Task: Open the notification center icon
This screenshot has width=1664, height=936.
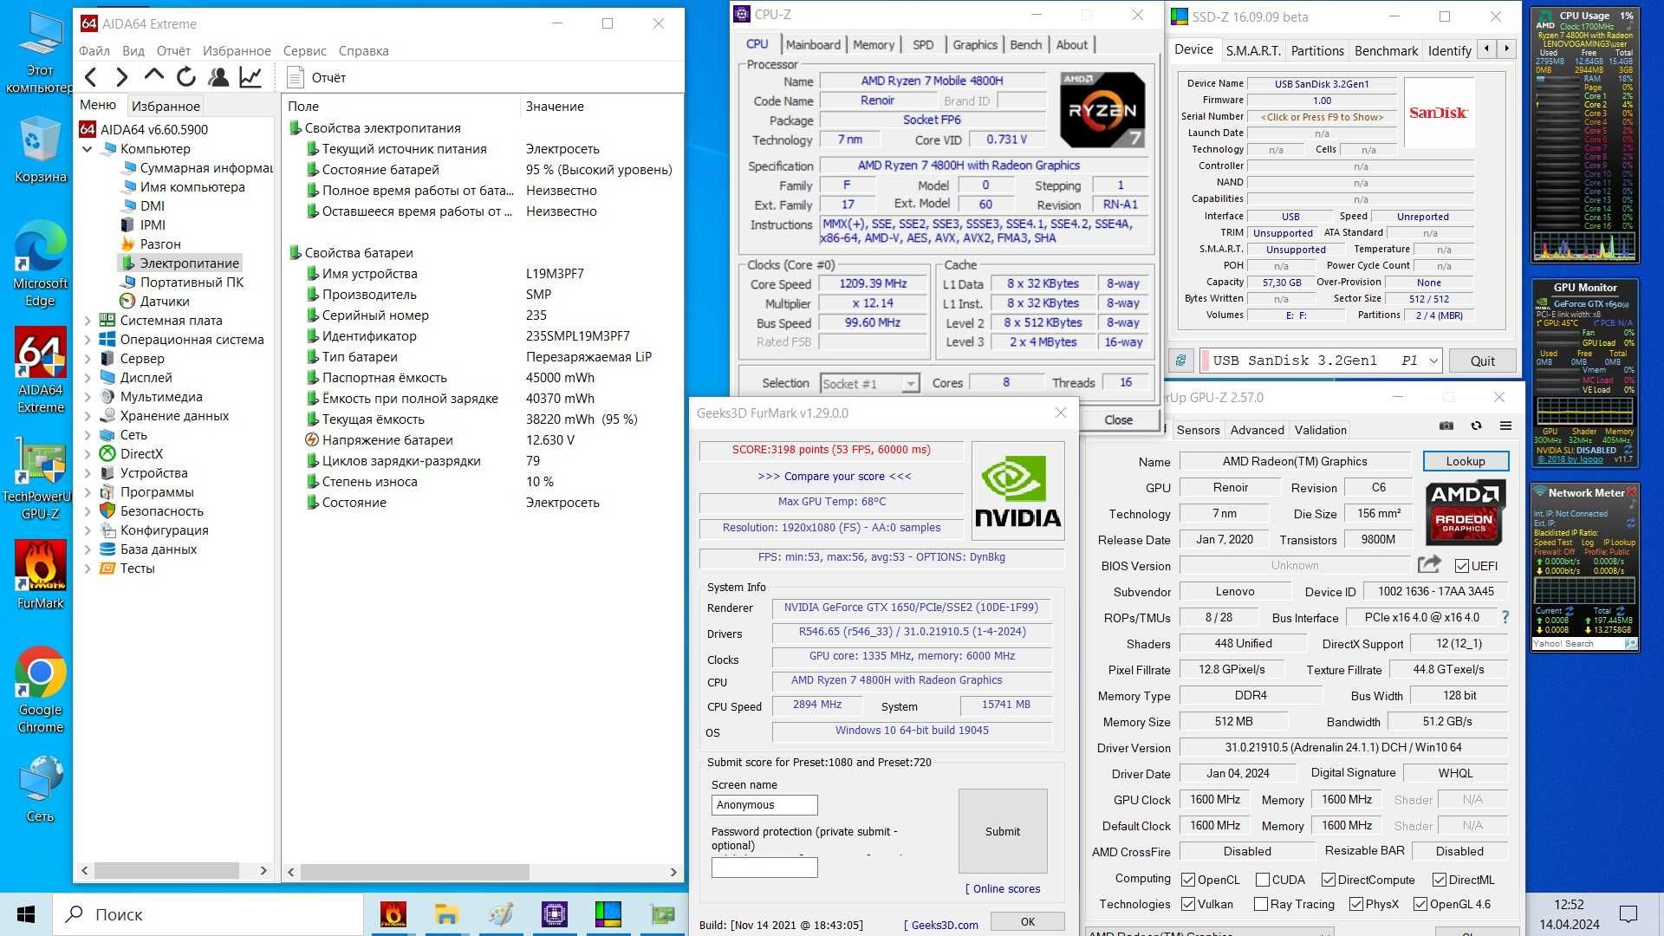Action: 1628,914
